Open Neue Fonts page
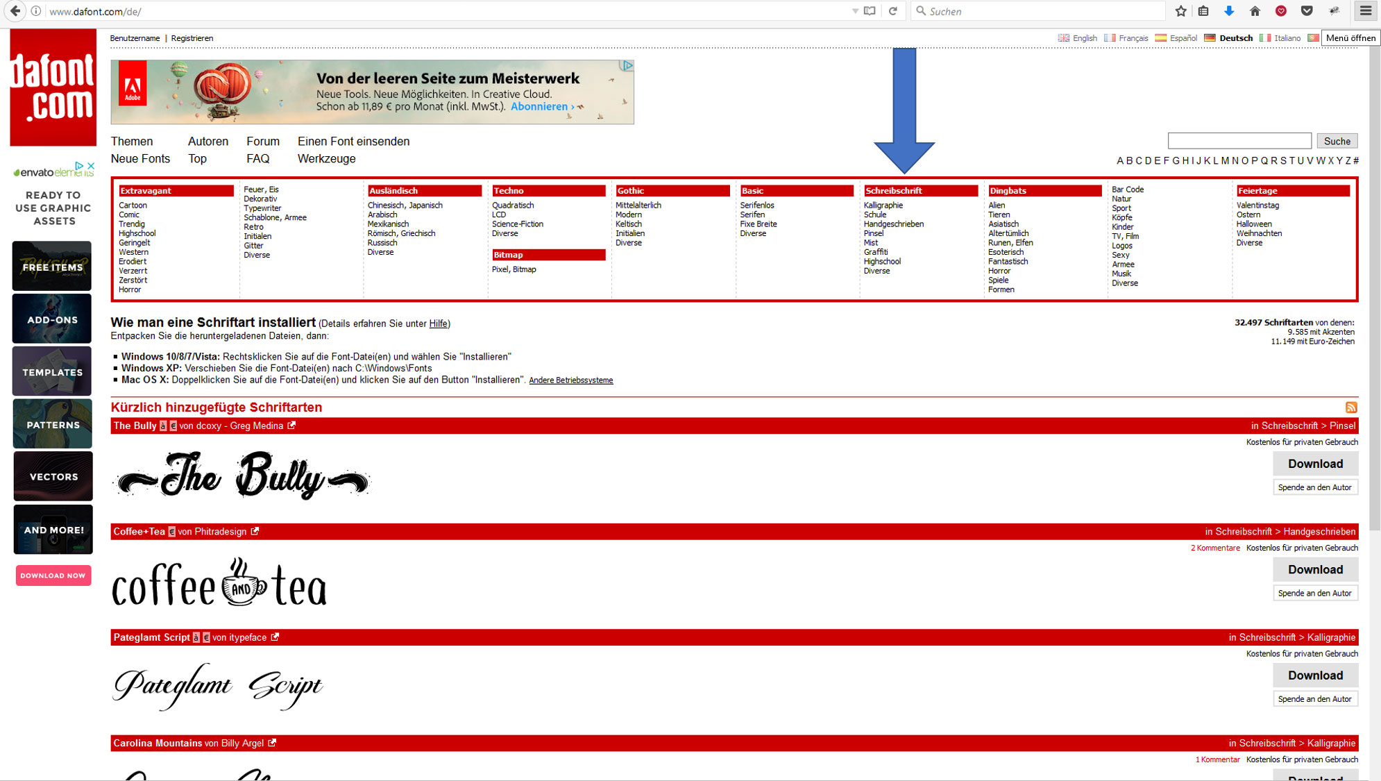1381x781 pixels. pos(140,158)
